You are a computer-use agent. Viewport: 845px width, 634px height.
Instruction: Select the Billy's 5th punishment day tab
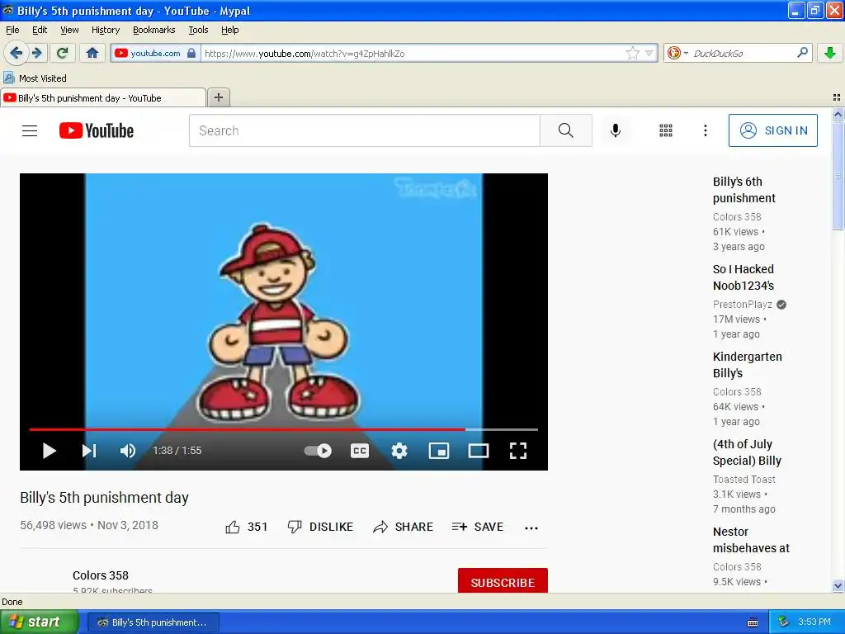click(103, 97)
